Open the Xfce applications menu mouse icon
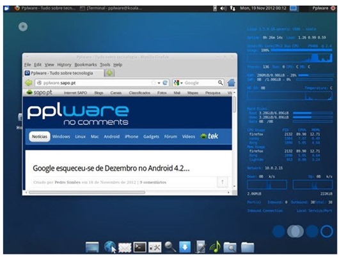Viewport: 339px width, 257px height. click(6, 8)
